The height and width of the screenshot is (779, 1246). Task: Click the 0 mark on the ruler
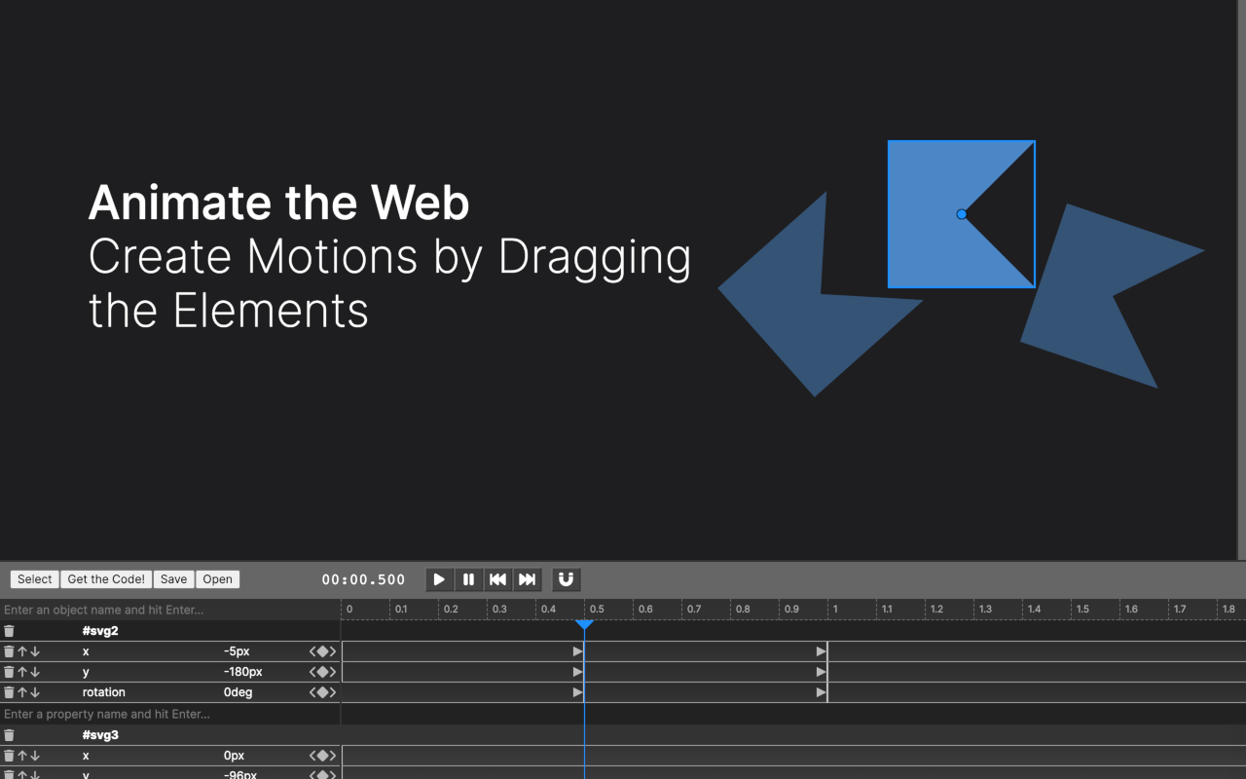pyautogui.click(x=349, y=609)
